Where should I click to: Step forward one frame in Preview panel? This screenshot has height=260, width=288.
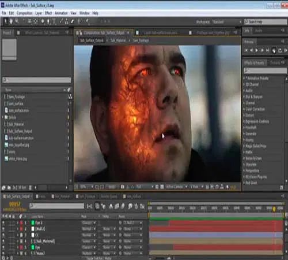coord(262,50)
